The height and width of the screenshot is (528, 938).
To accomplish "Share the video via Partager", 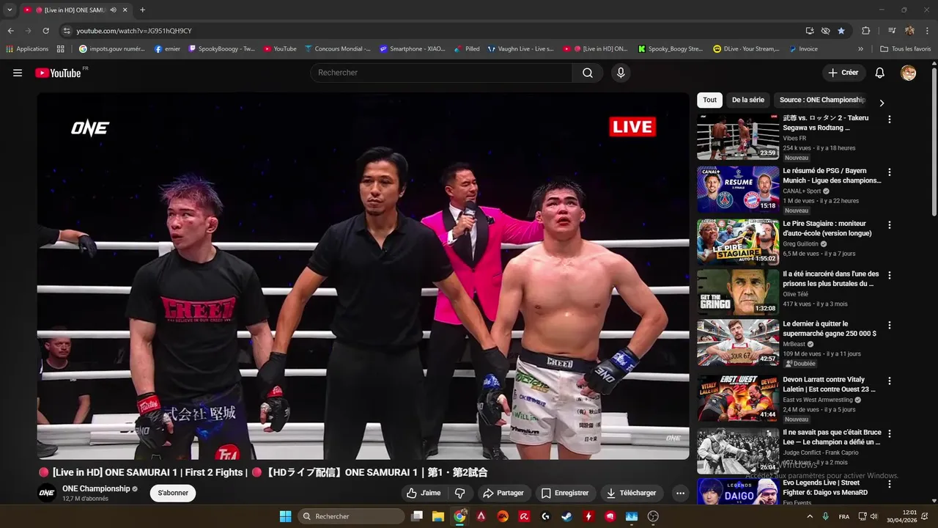I will coord(503,493).
